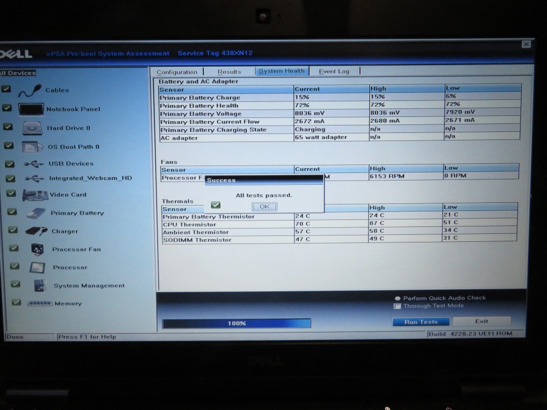The height and width of the screenshot is (410, 547).
Task: Click the Service Tag 438XN12 text
Action: (215, 53)
